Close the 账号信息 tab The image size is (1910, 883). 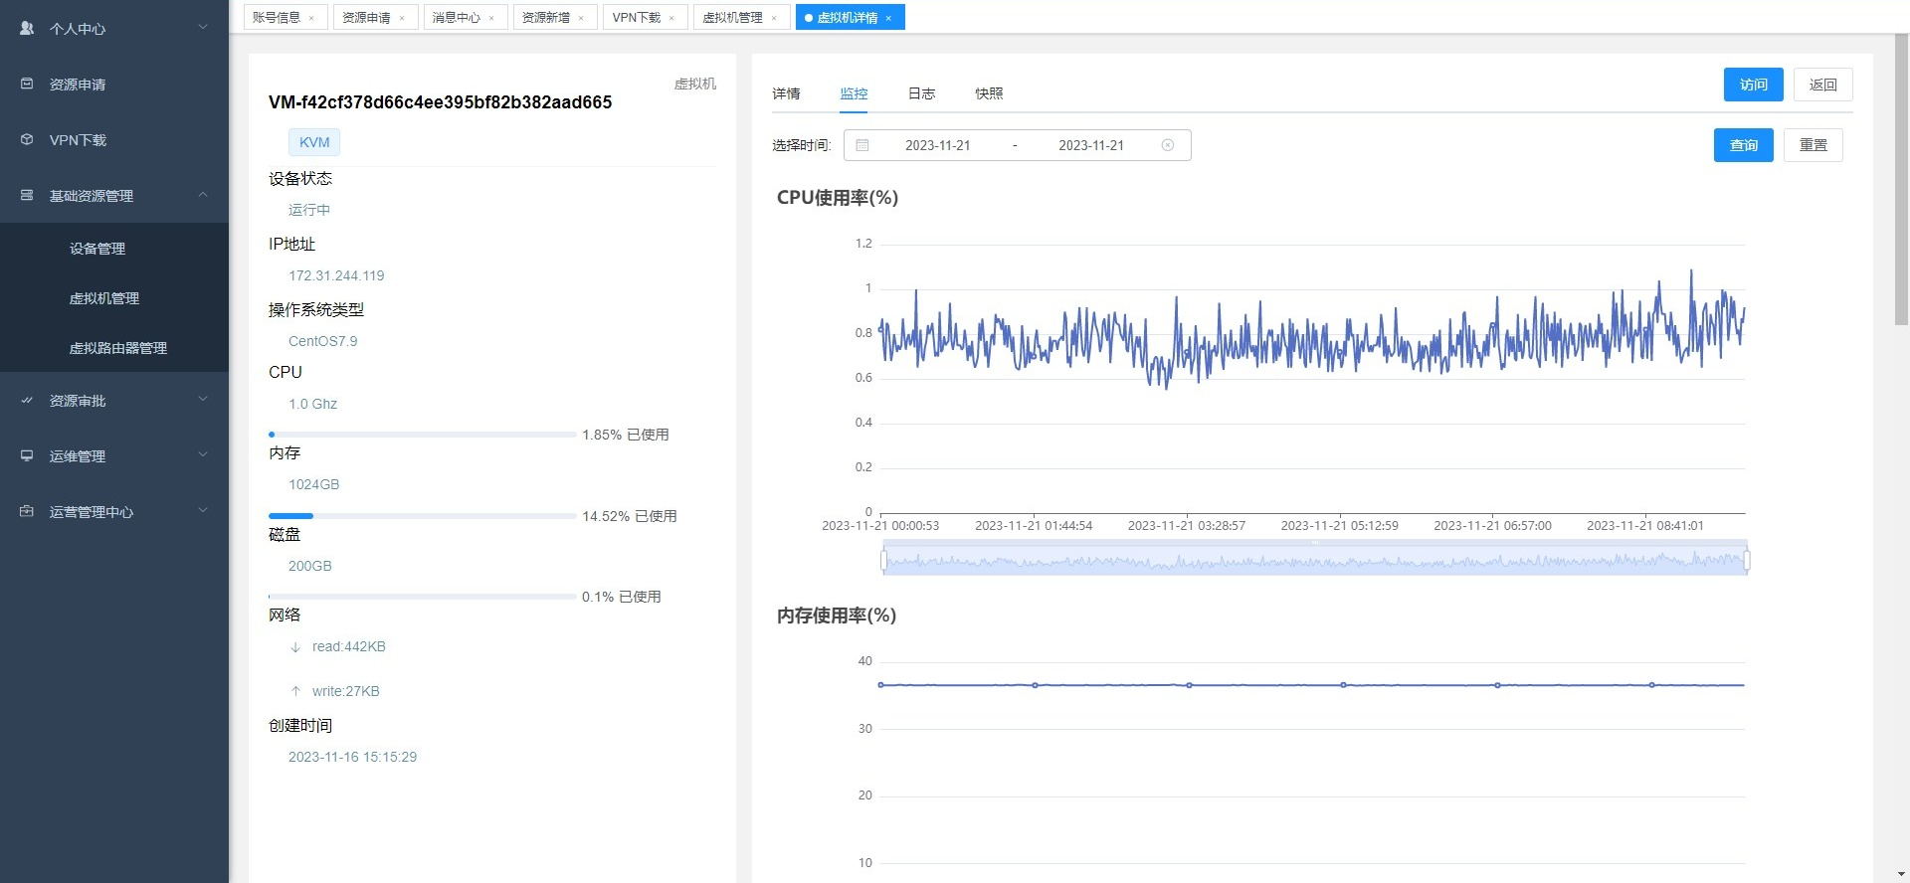311,18
